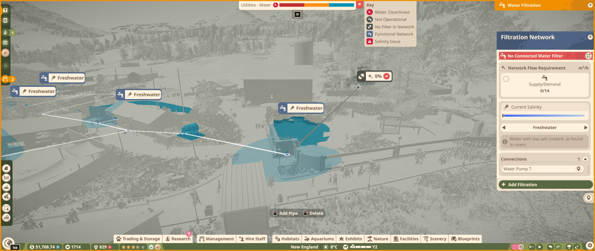Select the multi-select tool icon in lower-left toolbar
The image size is (595, 251).
(x=7, y=208)
